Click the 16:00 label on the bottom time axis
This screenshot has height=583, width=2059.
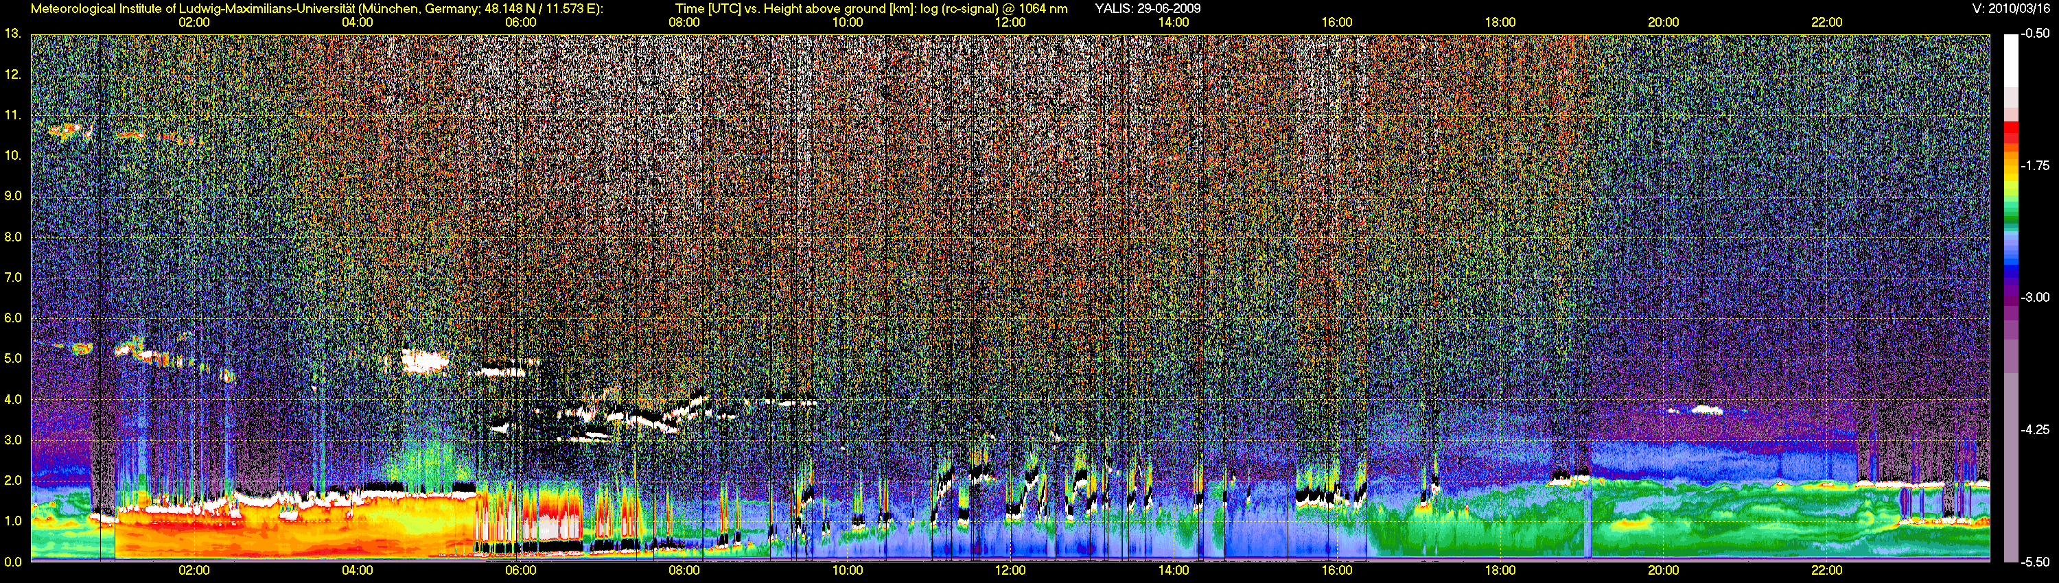[x=1337, y=570]
